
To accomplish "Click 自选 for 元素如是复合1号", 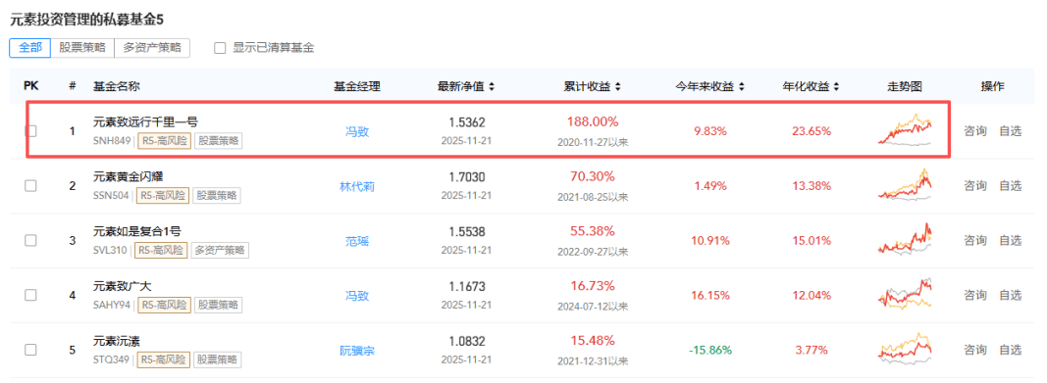I will [x=1011, y=240].
